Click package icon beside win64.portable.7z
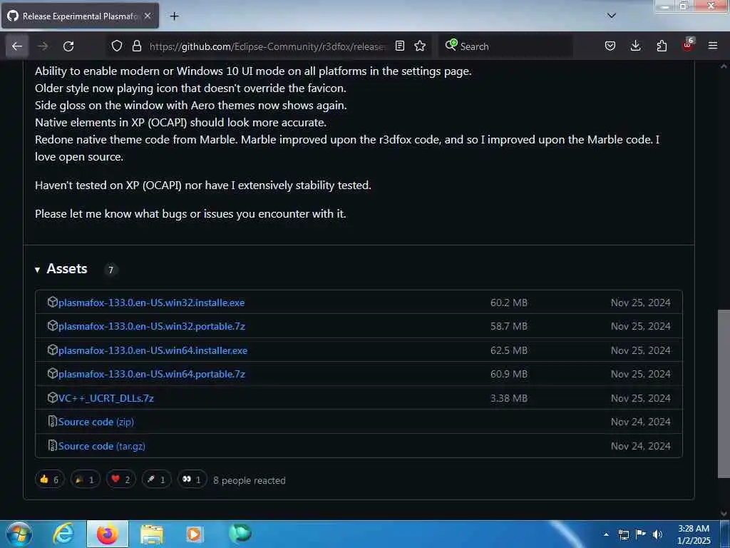730x548 pixels. 53,373
